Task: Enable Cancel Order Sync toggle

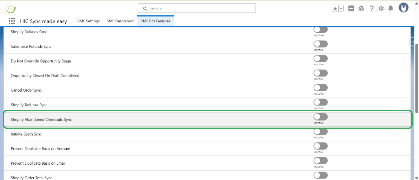Action: pos(320,88)
